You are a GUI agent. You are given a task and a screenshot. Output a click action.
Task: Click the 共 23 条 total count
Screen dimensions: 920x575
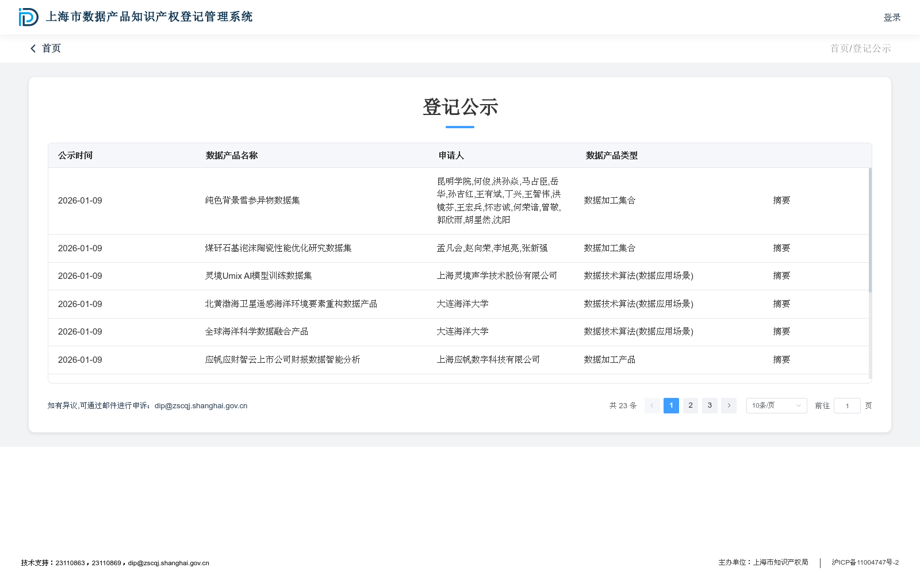pos(623,406)
